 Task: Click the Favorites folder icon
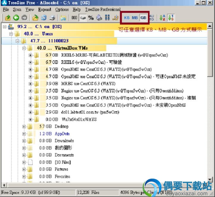click(30, 177)
